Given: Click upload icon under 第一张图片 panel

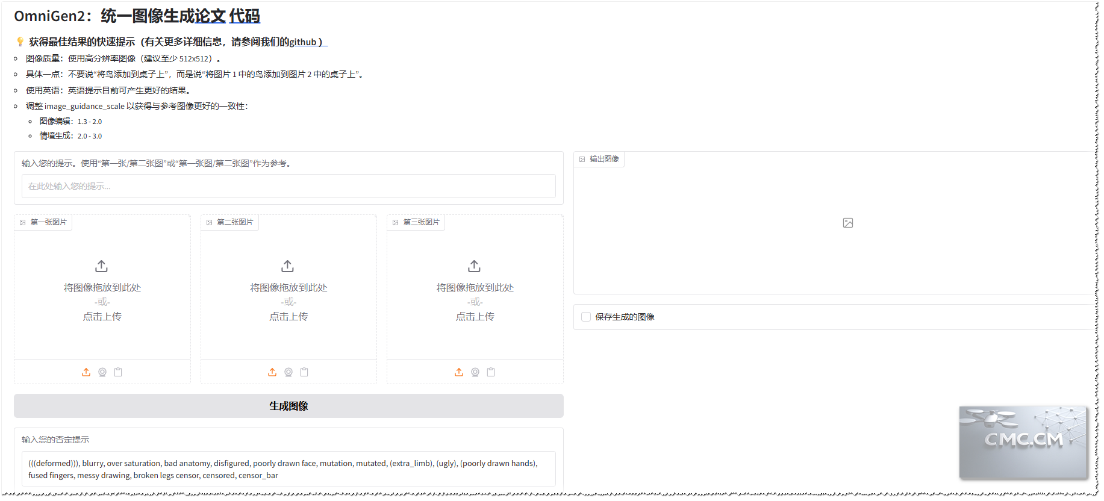Looking at the screenshot, I should 86,372.
